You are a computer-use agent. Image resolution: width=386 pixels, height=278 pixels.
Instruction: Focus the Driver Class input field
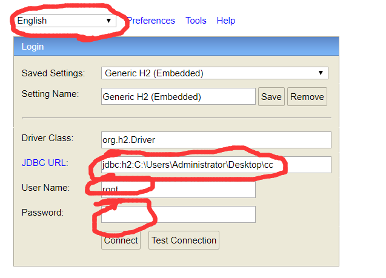click(x=216, y=140)
